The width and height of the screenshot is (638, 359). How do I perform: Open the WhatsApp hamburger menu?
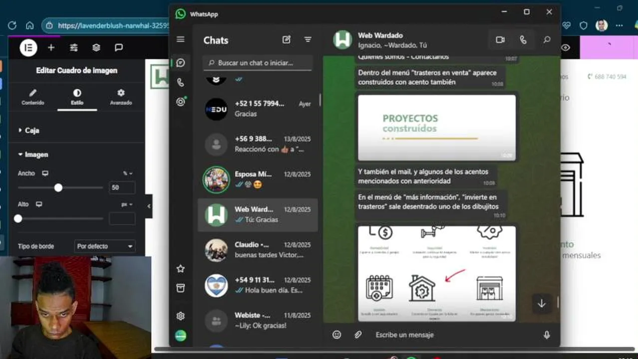coord(181,39)
